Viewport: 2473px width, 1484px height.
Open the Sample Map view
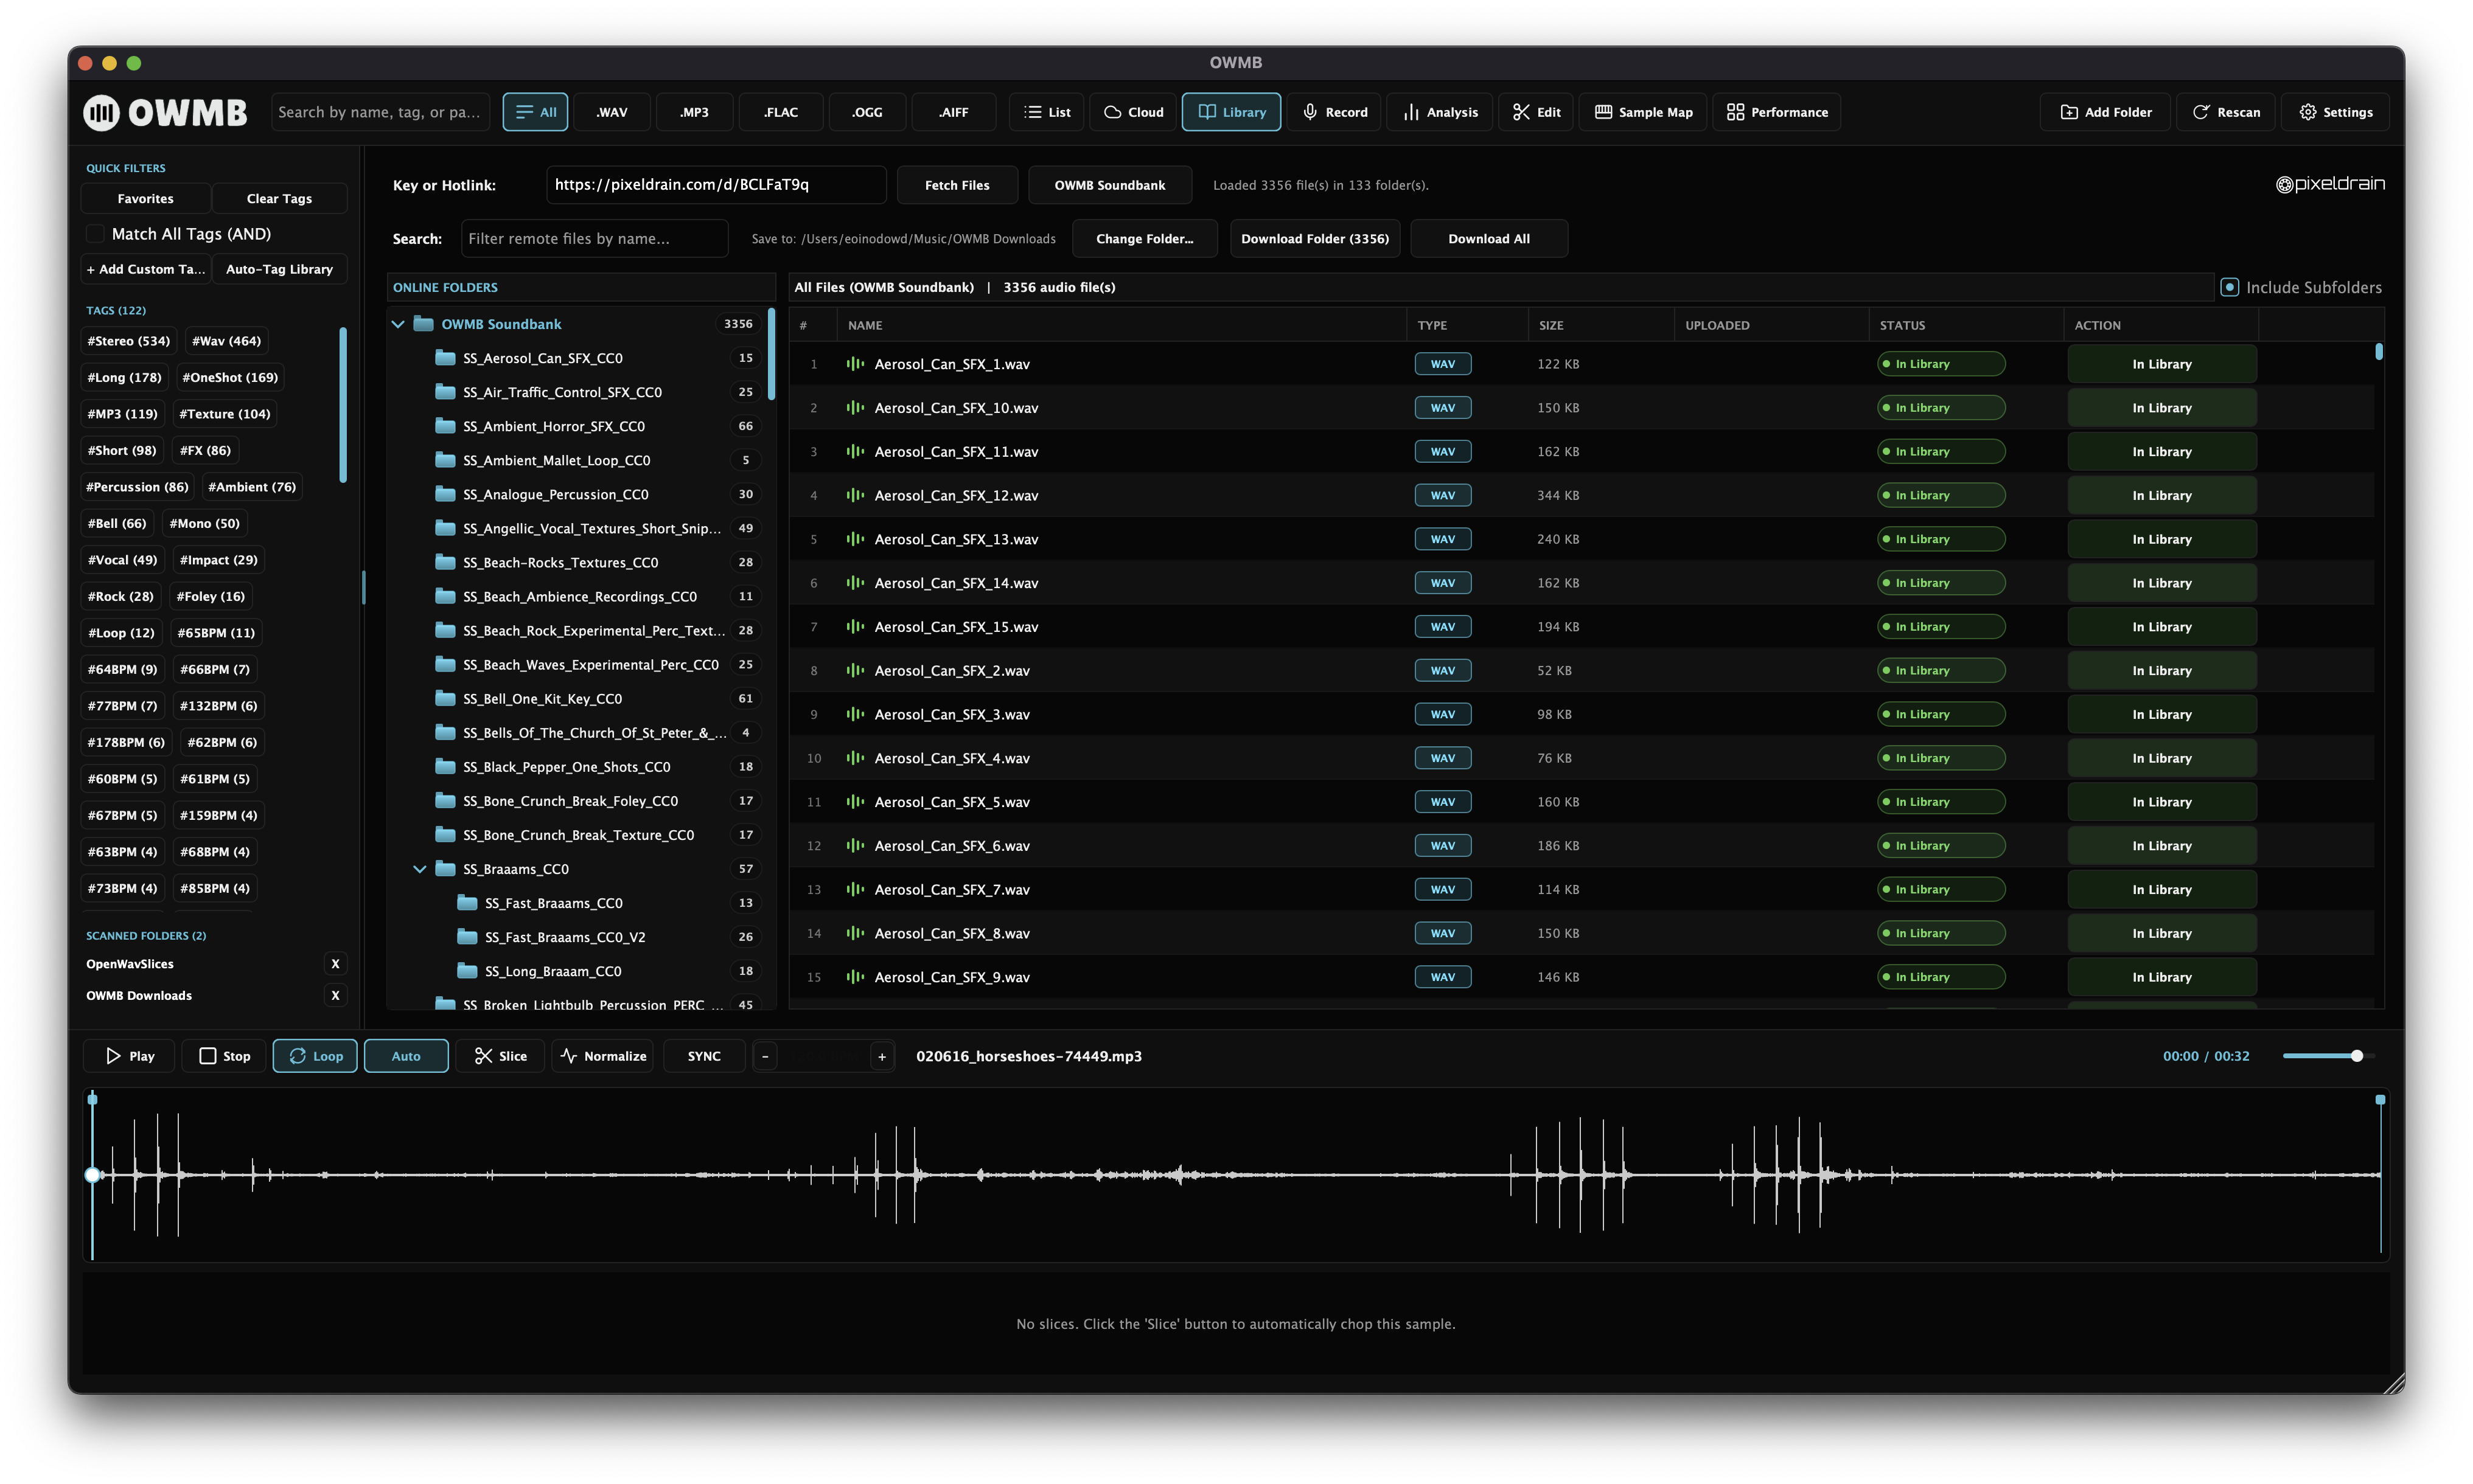1642,112
